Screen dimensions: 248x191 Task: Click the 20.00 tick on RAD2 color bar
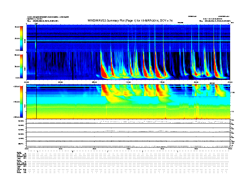17,38
